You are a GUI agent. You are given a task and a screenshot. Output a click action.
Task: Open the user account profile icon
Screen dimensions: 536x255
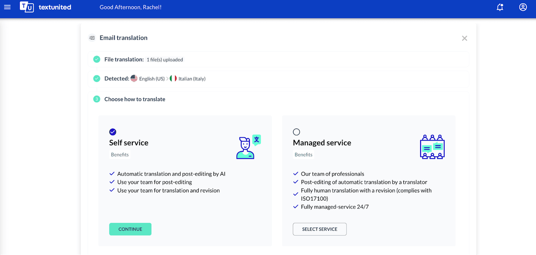tap(523, 7)
